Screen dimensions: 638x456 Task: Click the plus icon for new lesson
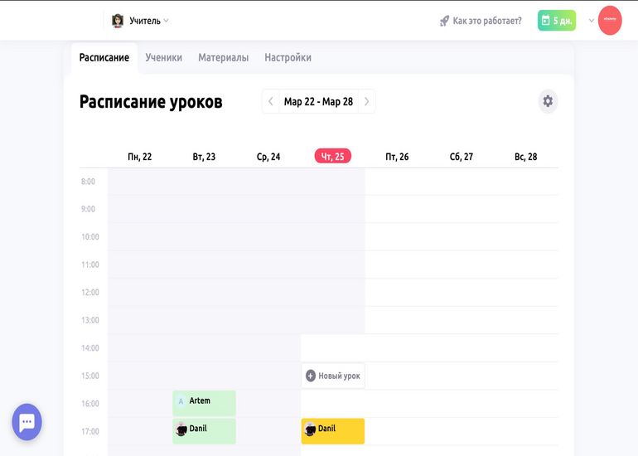click(x=311, y=376)
